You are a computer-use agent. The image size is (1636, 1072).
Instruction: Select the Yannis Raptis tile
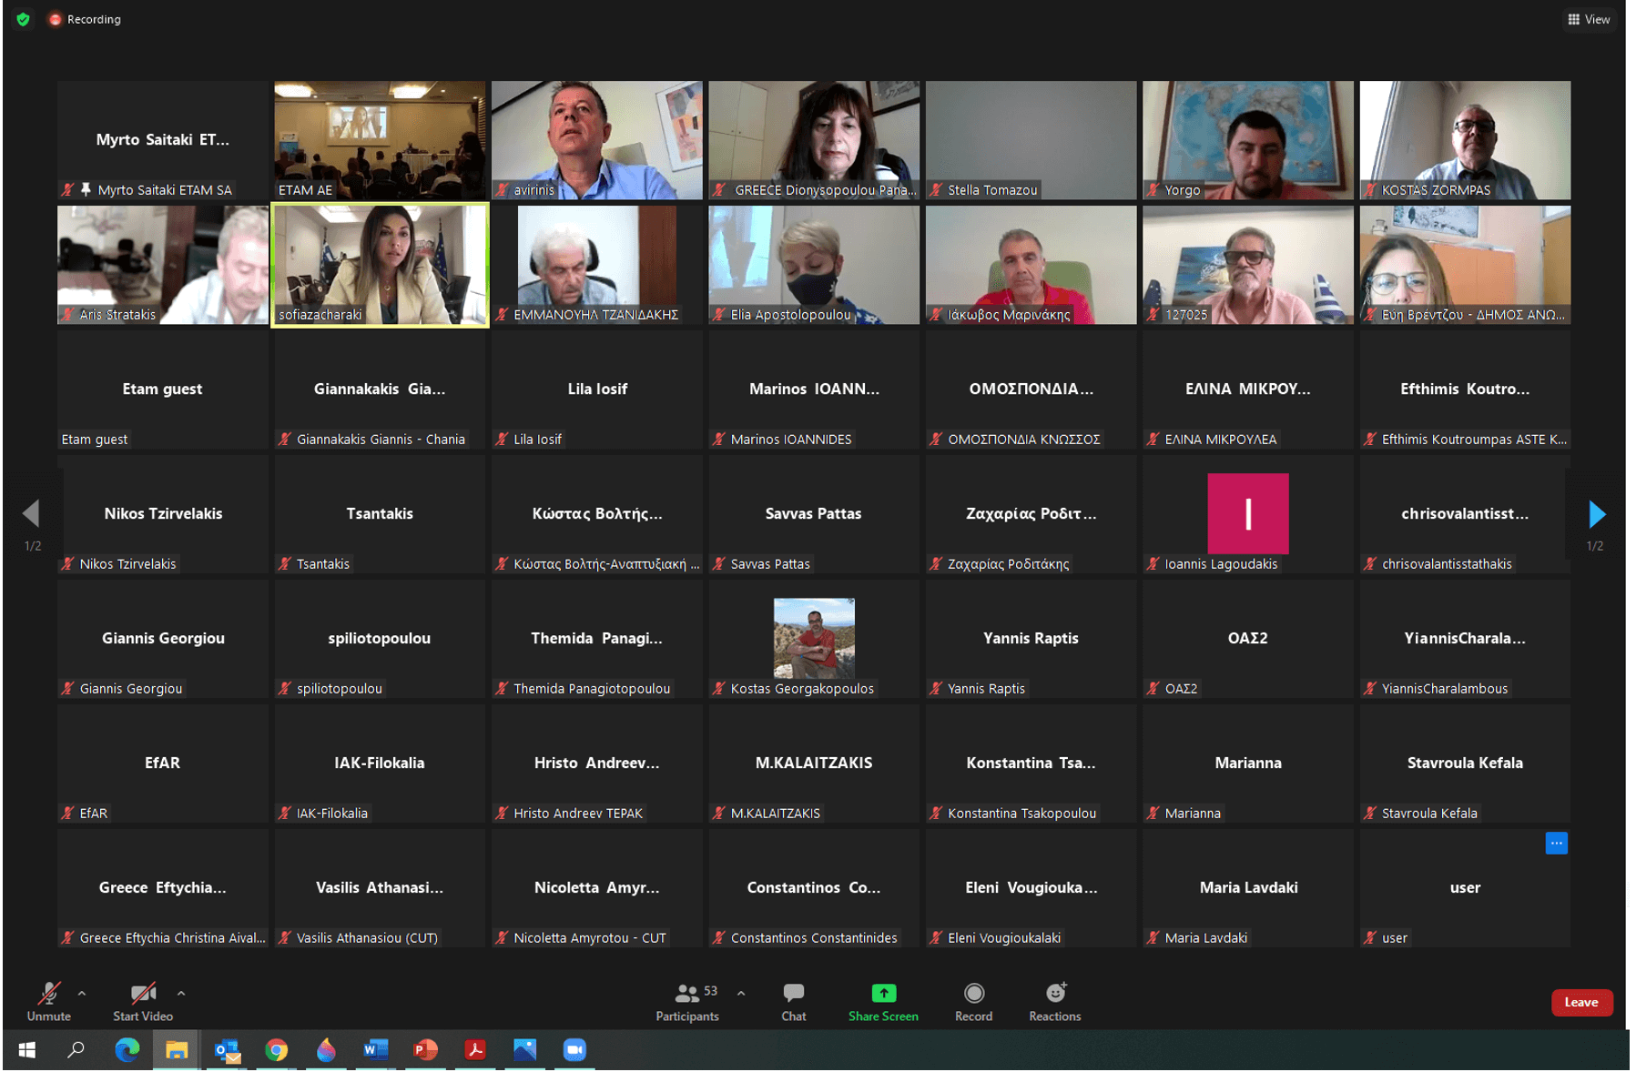tap(1031, 639)
